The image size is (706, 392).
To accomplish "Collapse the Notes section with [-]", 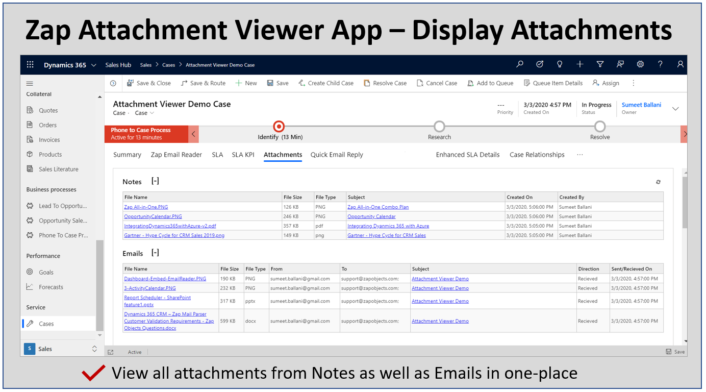I will click(155, 181).
